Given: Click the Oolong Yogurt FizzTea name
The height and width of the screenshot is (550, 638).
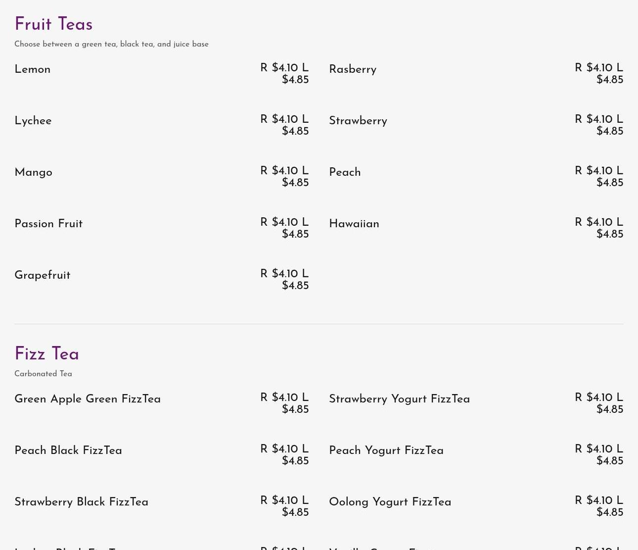Looking at the screenshot, I should click(390, 502).
